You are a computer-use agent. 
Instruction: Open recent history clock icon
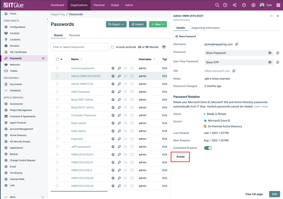pyautogui.click(x=225, y=5)
